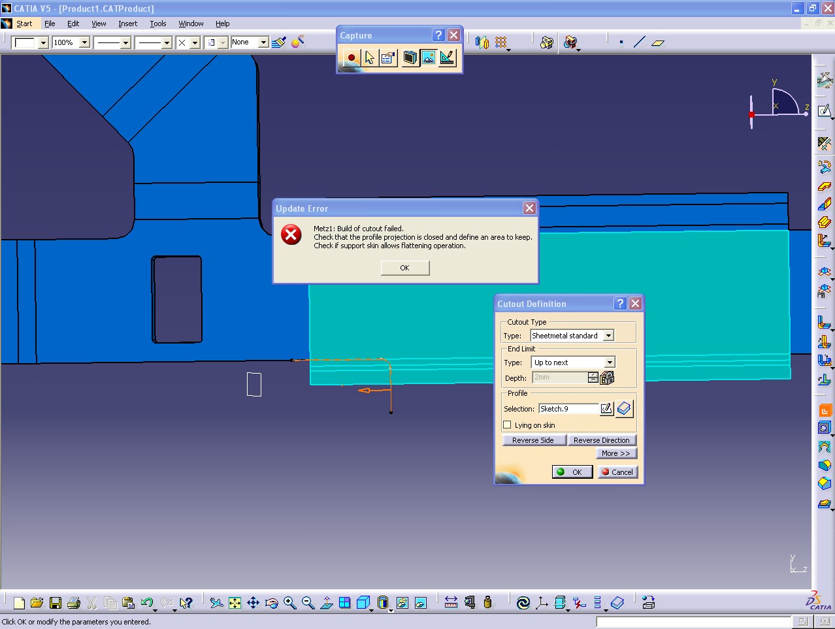Click the Painter brush icon in top toolbar

(x=279, y=42)
